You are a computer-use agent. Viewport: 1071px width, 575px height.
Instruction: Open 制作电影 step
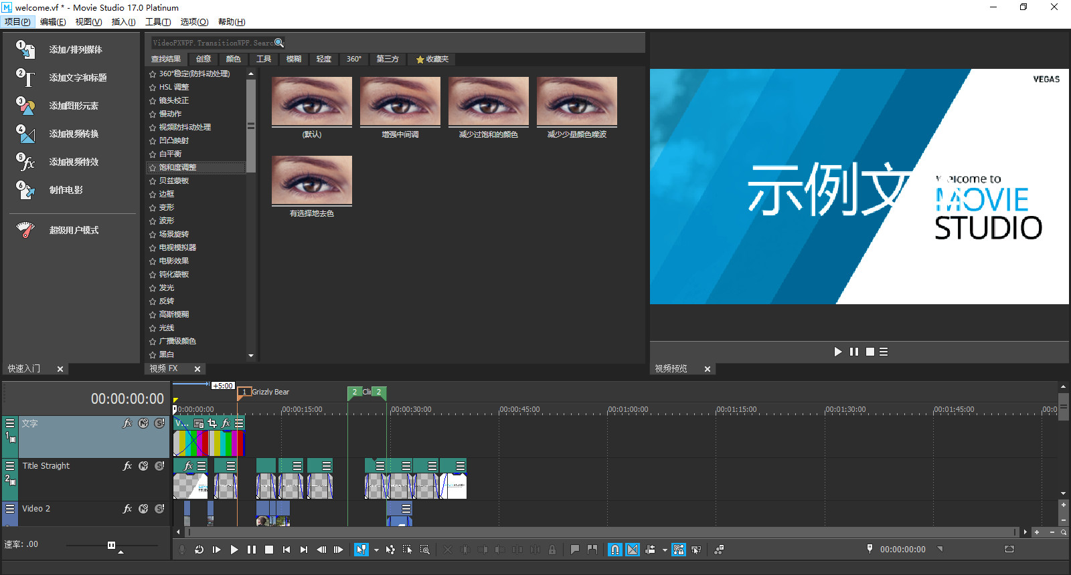pyautogui.click(x=50, y=190)
